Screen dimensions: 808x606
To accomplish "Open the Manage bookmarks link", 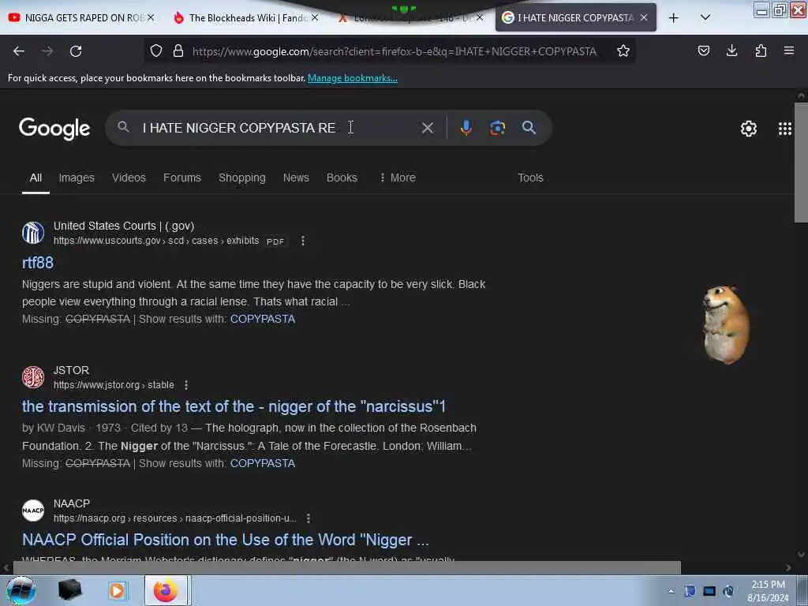I will coord(353,78).
